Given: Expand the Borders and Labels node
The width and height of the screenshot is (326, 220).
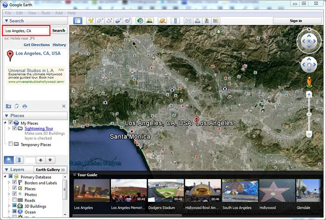Looking at the screenshot, I should (x=9, y=182).
